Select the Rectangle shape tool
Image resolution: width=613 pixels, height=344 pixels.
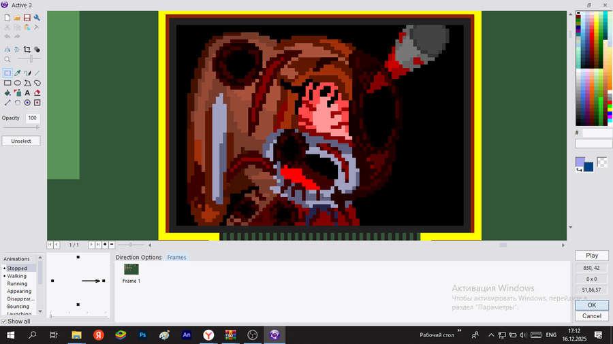point(7,83)
